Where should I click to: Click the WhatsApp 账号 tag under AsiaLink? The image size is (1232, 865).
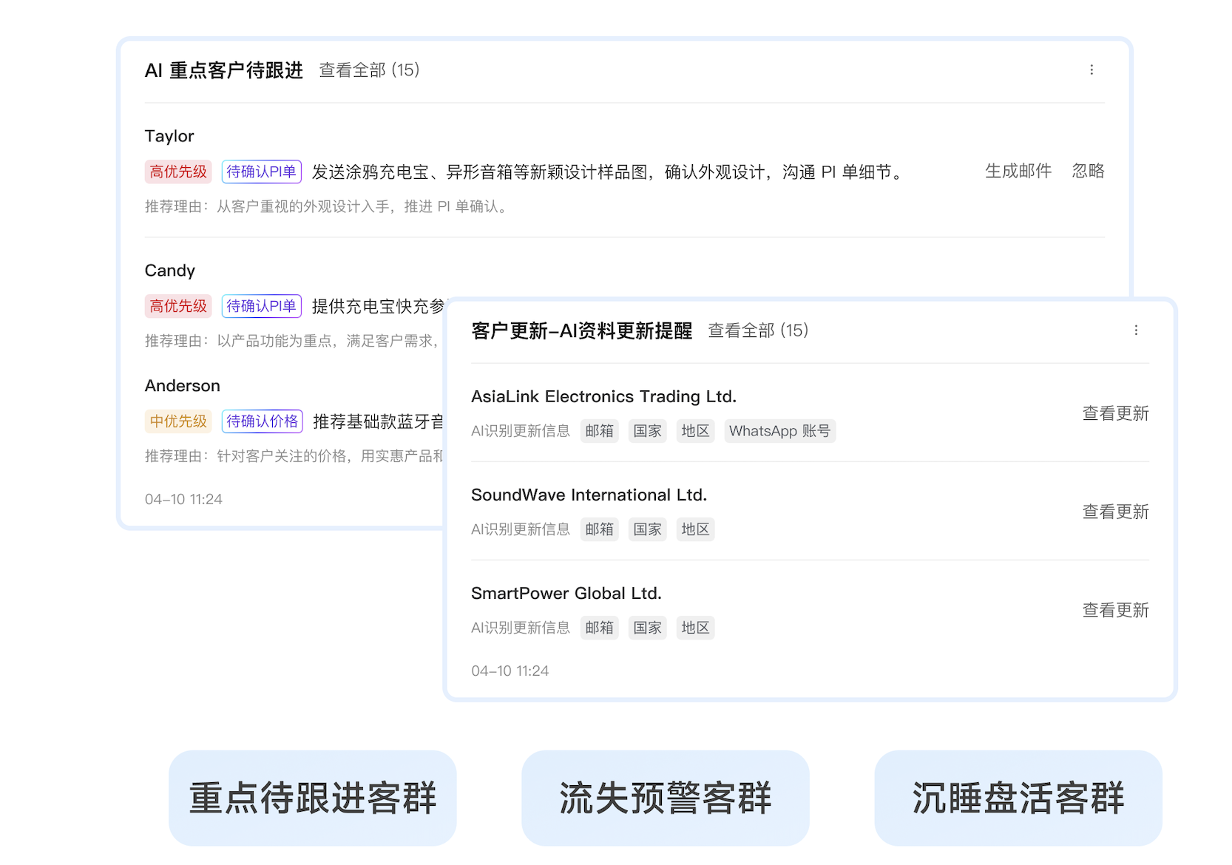[x=779, y=431]
